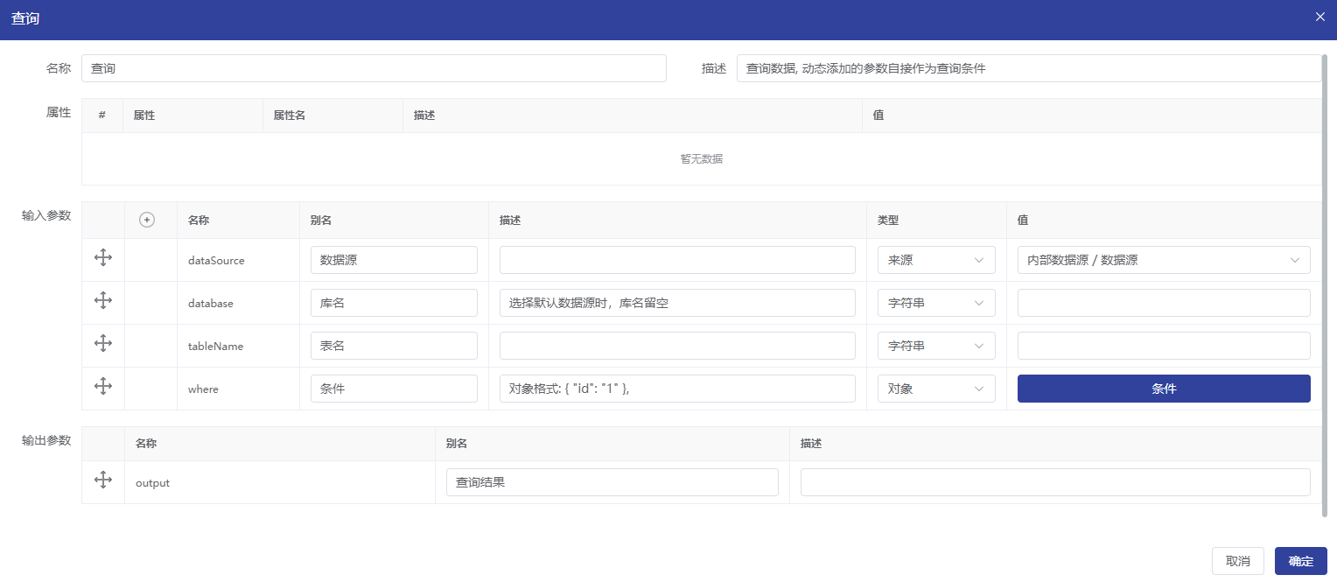Click the output alias field 查询结果
The height and width of the screenshot is (582, 1337).
612,482
